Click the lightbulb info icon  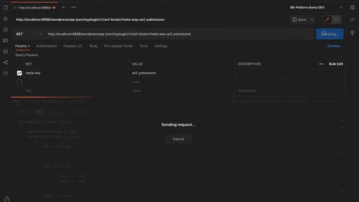tap(352, 33)
